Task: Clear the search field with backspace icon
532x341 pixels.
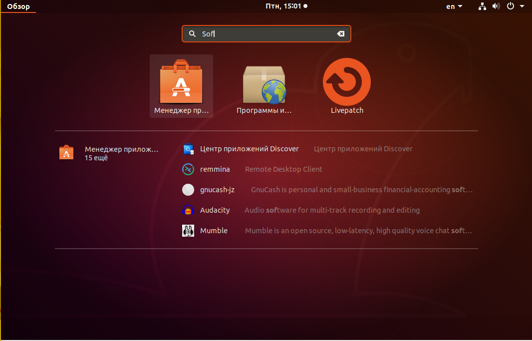Action: point(341,33)
